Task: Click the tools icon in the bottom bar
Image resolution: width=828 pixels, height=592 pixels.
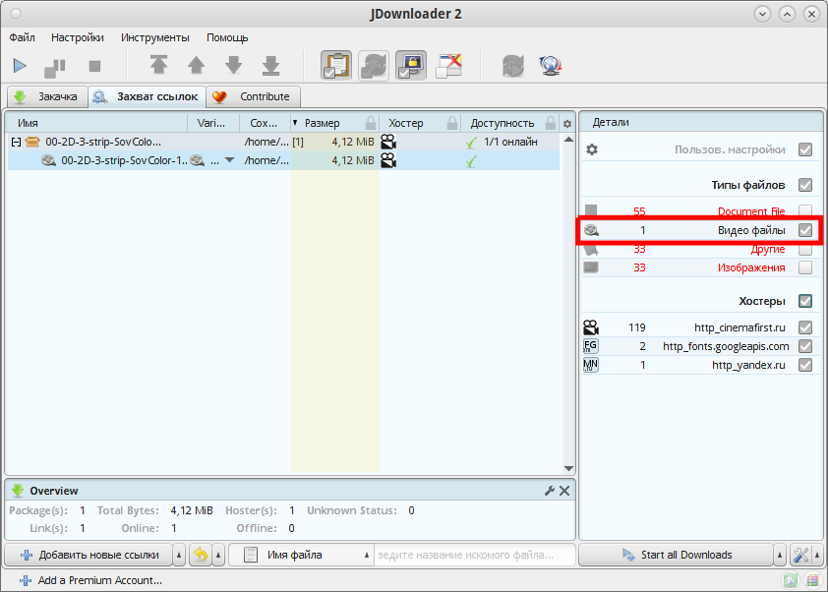Action: coord(801,555)
